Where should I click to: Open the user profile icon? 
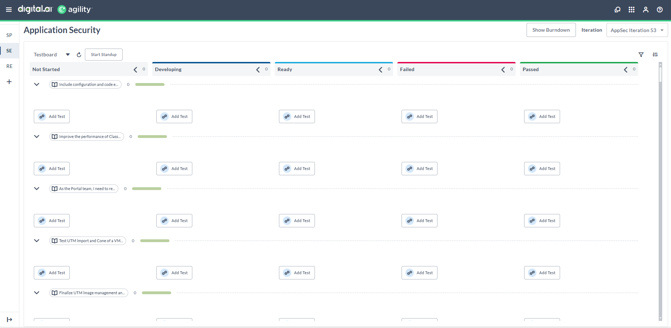click(x=646, y=10)
